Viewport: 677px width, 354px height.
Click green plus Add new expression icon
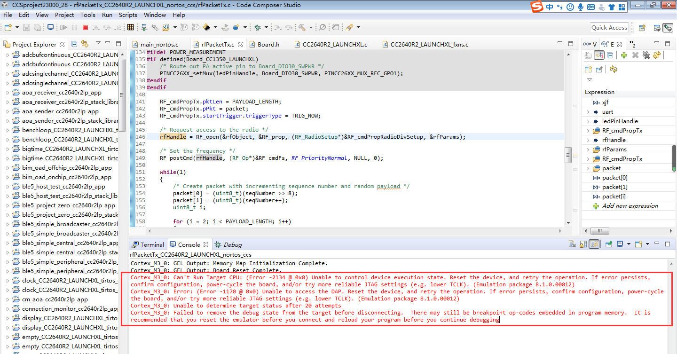[x=624, y=55]
